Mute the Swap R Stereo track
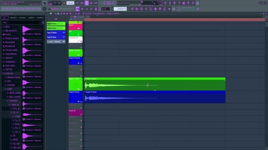This screenshot has height=150, width=268. pos(81,63)
